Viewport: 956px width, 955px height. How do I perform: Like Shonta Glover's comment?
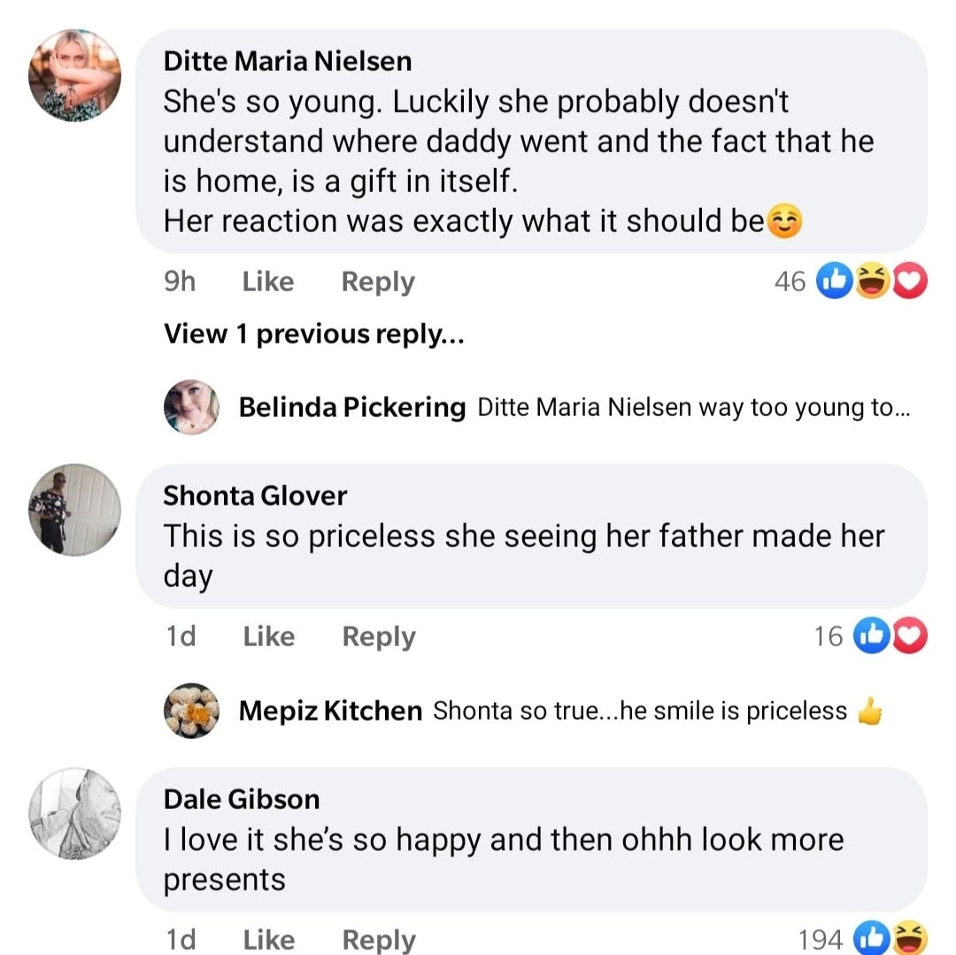(268, 636)
